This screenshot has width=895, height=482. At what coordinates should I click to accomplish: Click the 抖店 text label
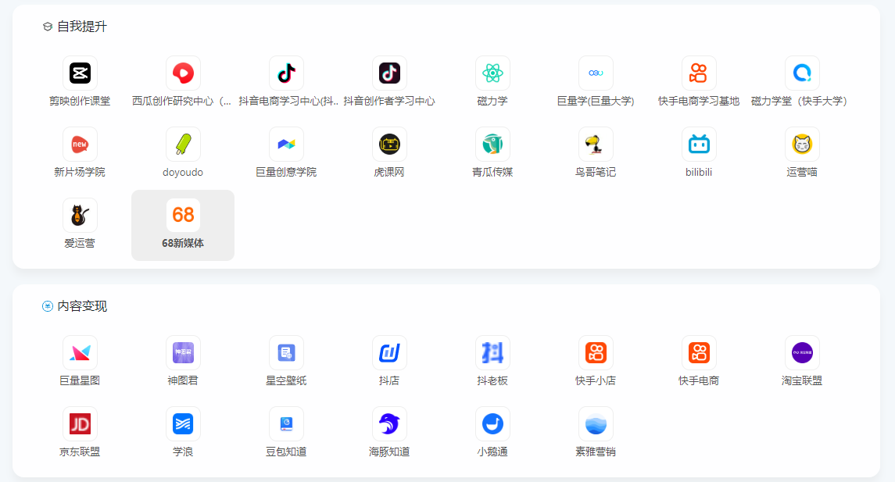(x=389, y=380)
